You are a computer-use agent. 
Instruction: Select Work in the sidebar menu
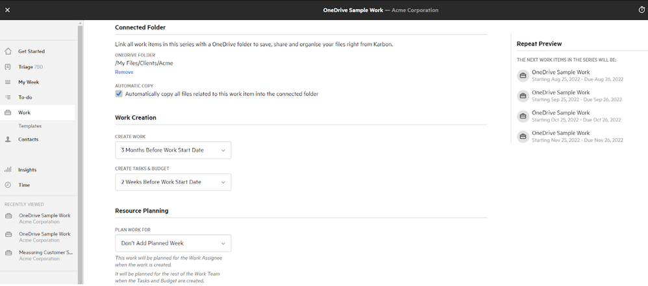pos(25,113)
